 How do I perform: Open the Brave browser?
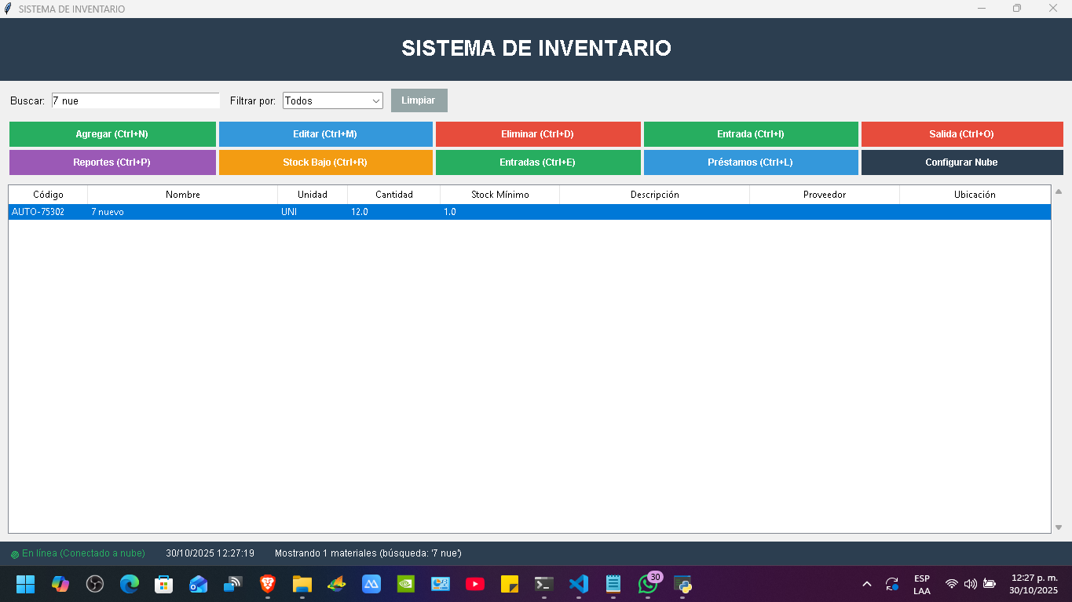click(x=268, y=584)
